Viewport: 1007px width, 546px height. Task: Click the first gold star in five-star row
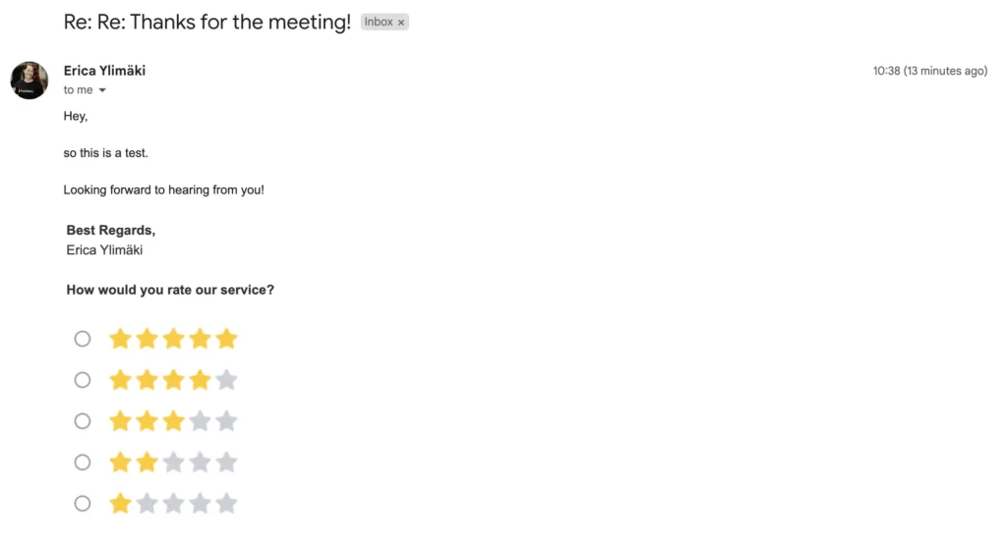coord(120,338)
